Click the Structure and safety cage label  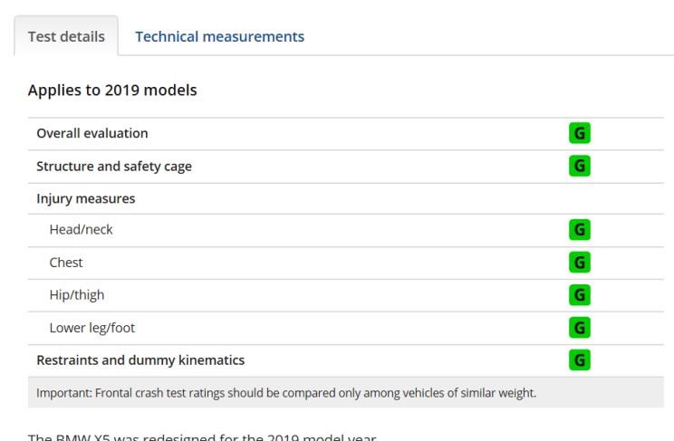coord(113,167)
